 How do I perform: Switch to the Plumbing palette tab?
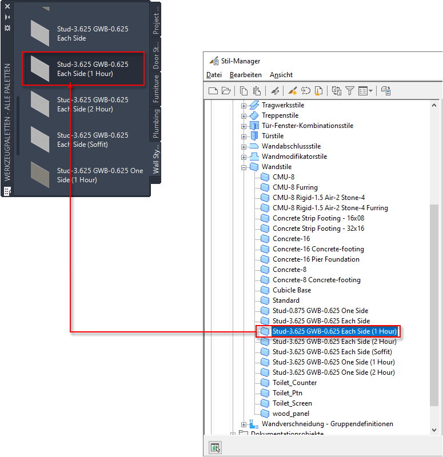click(x=155, y=123)
